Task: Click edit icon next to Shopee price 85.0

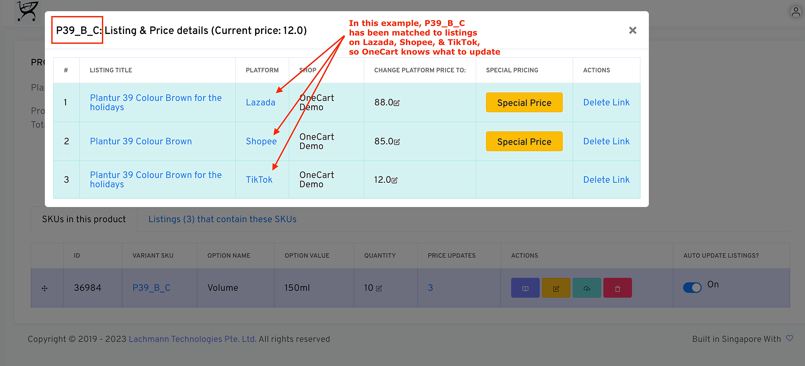Action: coord(397,142)
